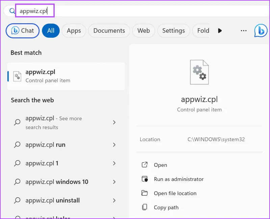Click the large appwiz.cpl icon in details pane
The image size is (270, 219).
(199, 72)
